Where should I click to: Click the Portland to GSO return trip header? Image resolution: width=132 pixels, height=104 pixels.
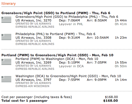coord(57,55)
